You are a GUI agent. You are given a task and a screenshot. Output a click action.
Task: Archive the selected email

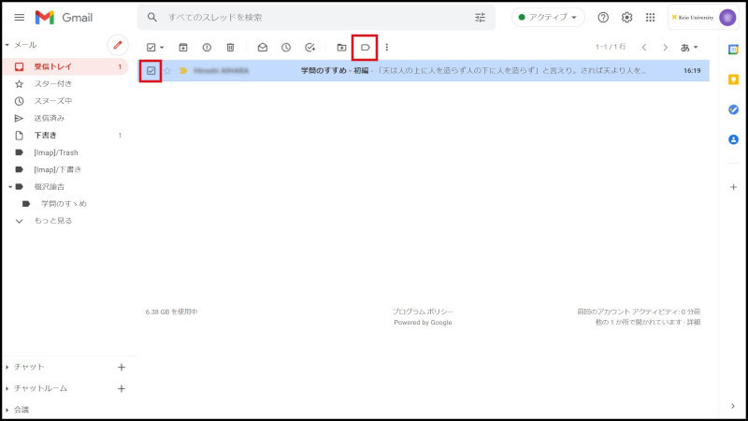pyautogui.click(x=183, y=47)
